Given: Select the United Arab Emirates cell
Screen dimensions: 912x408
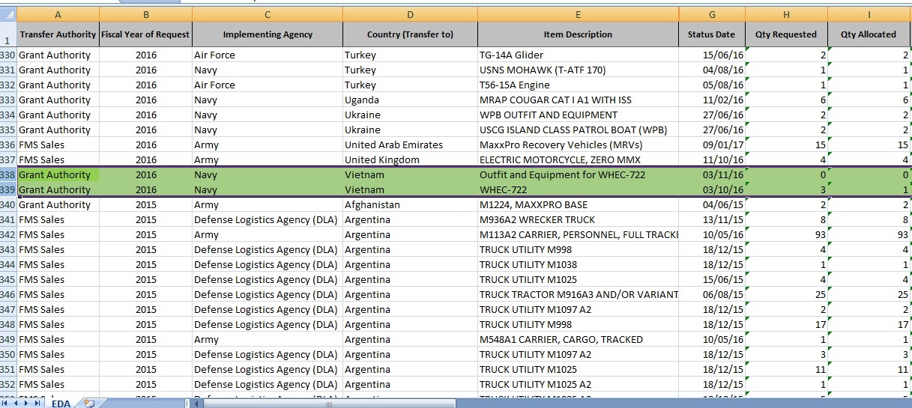Looking at the screenshot, I should coord(409,145).
